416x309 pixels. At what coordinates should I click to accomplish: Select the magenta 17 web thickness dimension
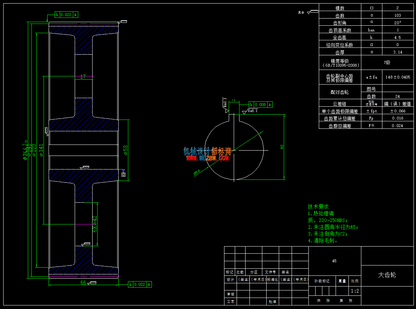coord(83,76)
